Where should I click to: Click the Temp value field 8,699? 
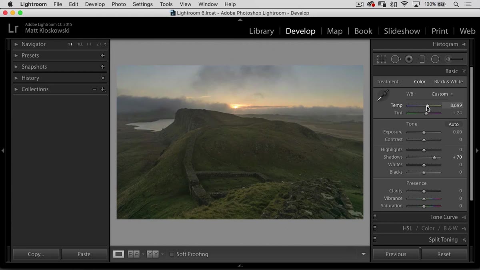click(453, 105)
